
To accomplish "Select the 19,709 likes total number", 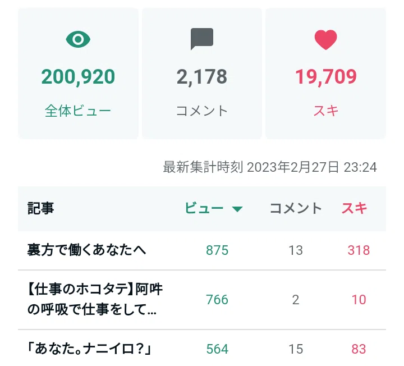I will click(325, 77).
